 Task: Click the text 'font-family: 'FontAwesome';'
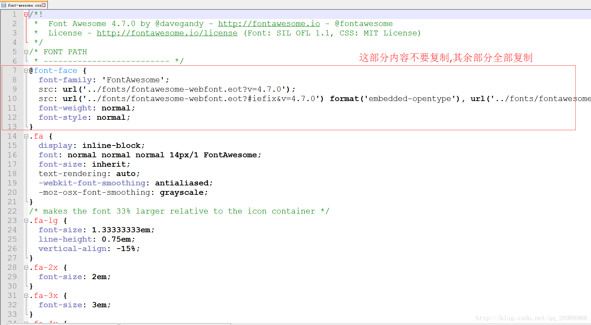pos(104,80)
